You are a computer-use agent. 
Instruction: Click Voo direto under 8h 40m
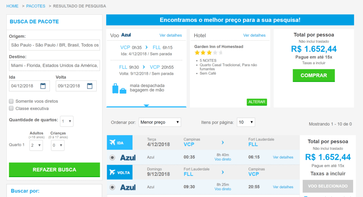pyautogui.click(x=223, y=160)
